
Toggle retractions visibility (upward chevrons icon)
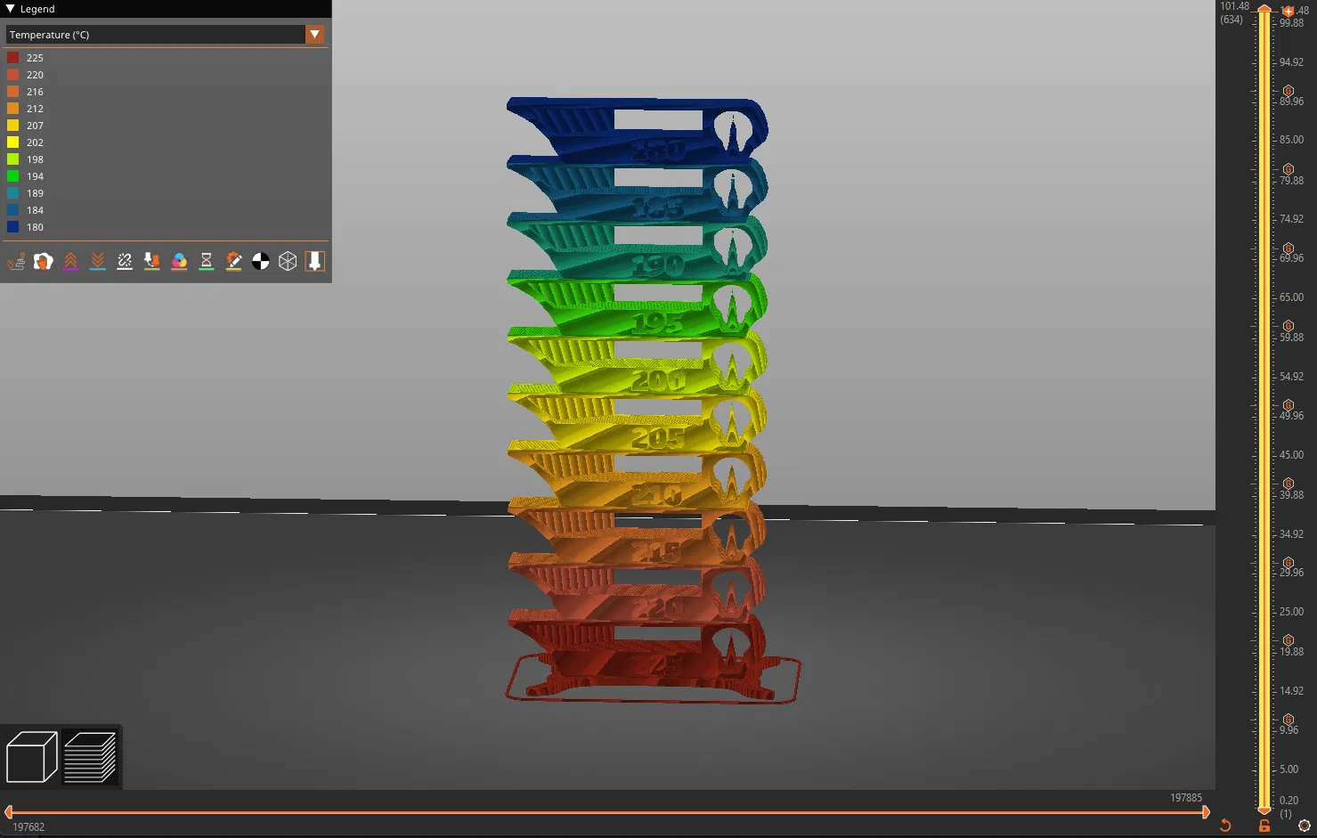click(70, 261)
